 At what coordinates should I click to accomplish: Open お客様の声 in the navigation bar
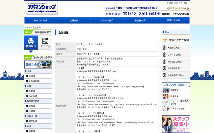click(140, 20)
